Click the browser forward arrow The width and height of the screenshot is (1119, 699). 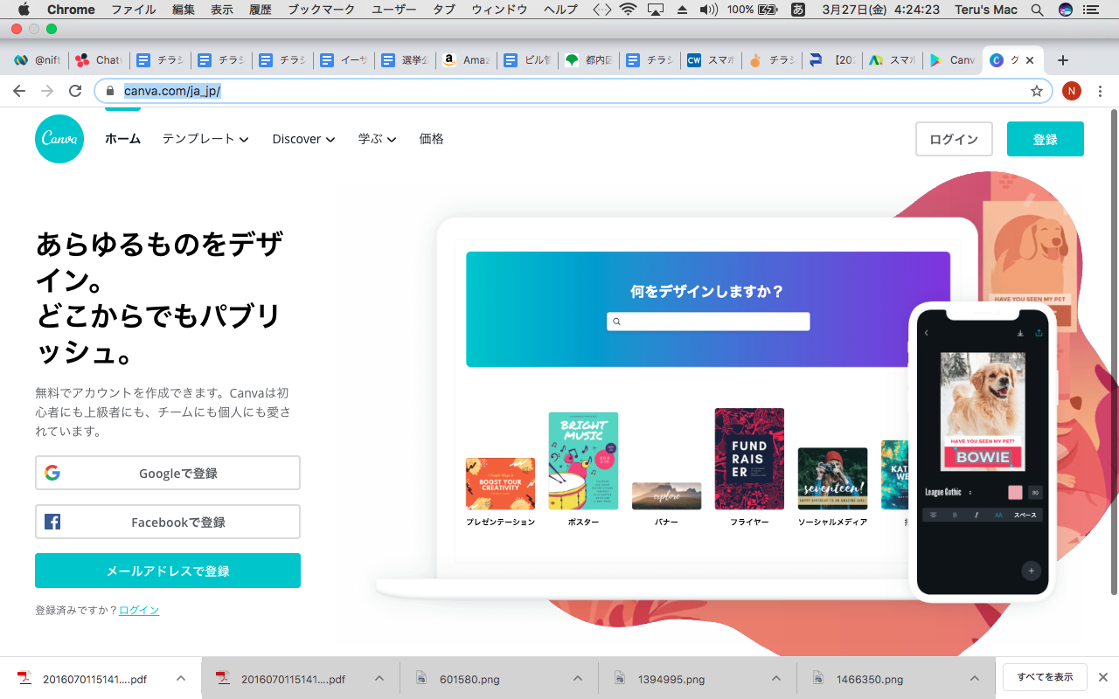(x=47, y=91)
